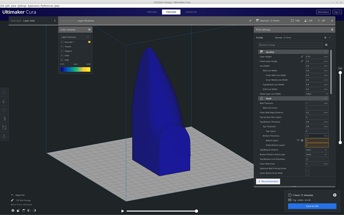Open print info details icon
This screenshot has width=344, height=215.
click(x=335, y=195)
